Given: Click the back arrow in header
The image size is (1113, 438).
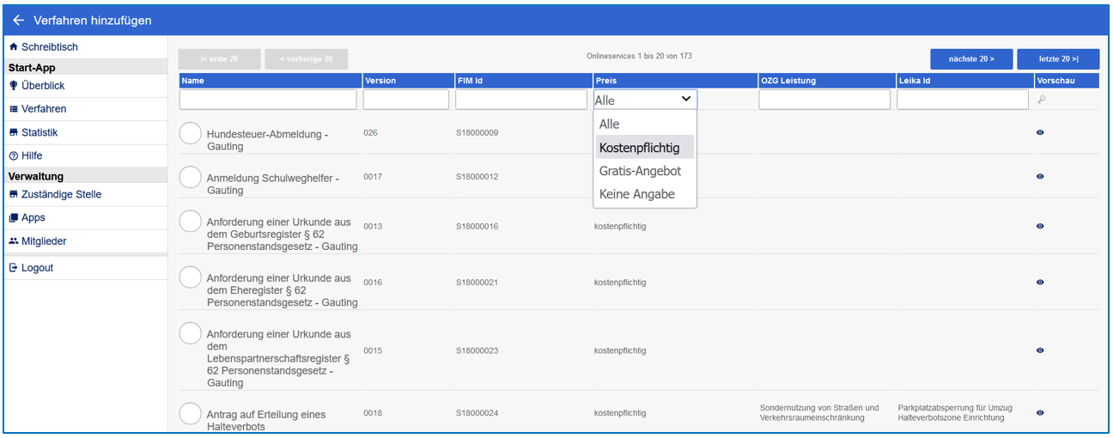Looking at the screenshot, I should tap(18, 20).
